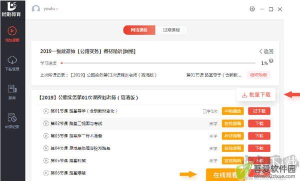Click the 学习进度 progress bar

coord(158,63)
